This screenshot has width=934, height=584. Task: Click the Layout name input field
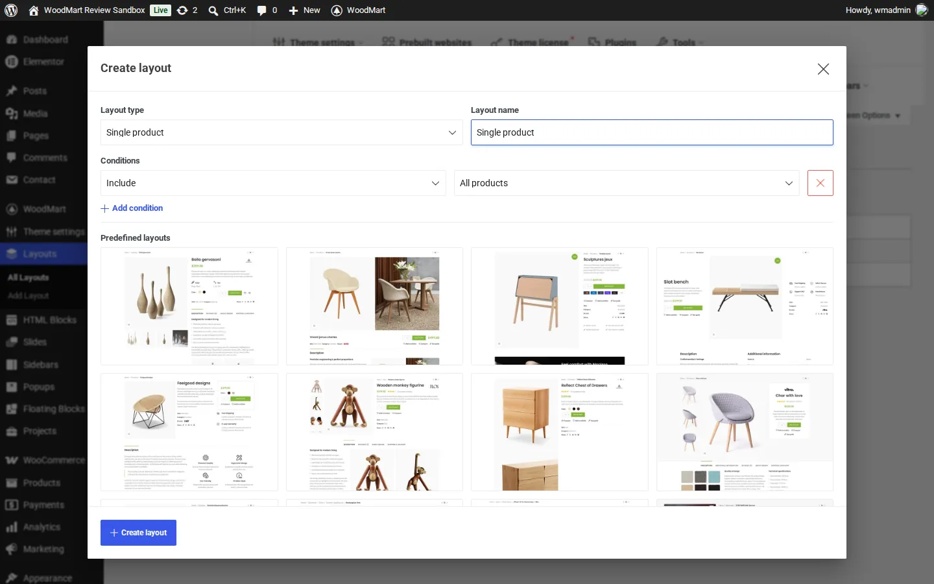(x=652, y=132)
